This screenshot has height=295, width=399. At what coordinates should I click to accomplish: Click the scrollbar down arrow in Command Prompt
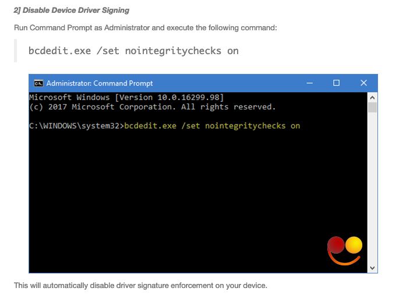pos(372,268)
